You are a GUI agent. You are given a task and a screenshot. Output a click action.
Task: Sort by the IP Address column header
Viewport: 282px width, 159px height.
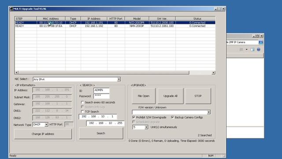[x=94, y=19]
